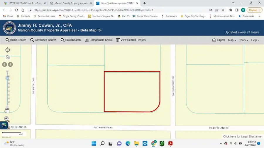Open the Layers panel
The image size is (264, 148).
coord(219,40)
